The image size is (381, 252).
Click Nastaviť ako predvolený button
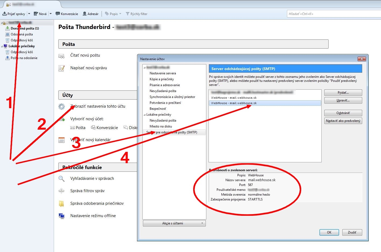click(343, 121)
